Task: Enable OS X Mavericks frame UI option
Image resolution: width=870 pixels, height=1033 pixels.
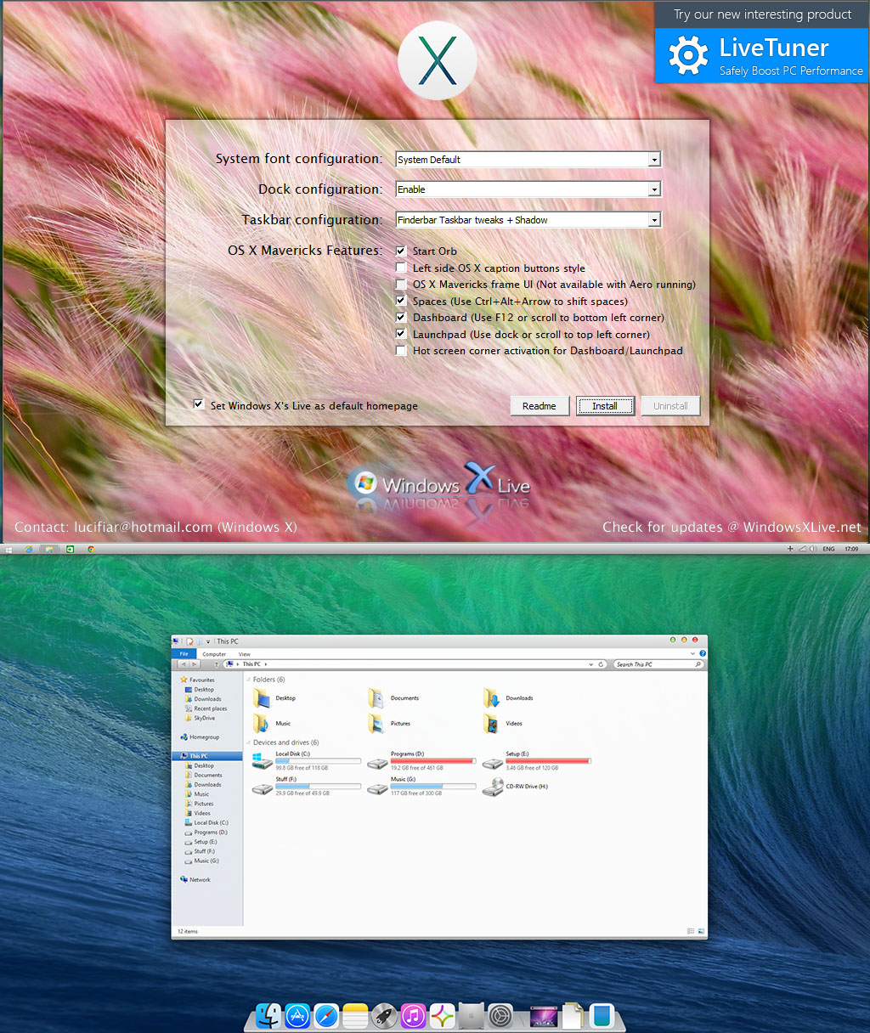Action: pos(400,284)
